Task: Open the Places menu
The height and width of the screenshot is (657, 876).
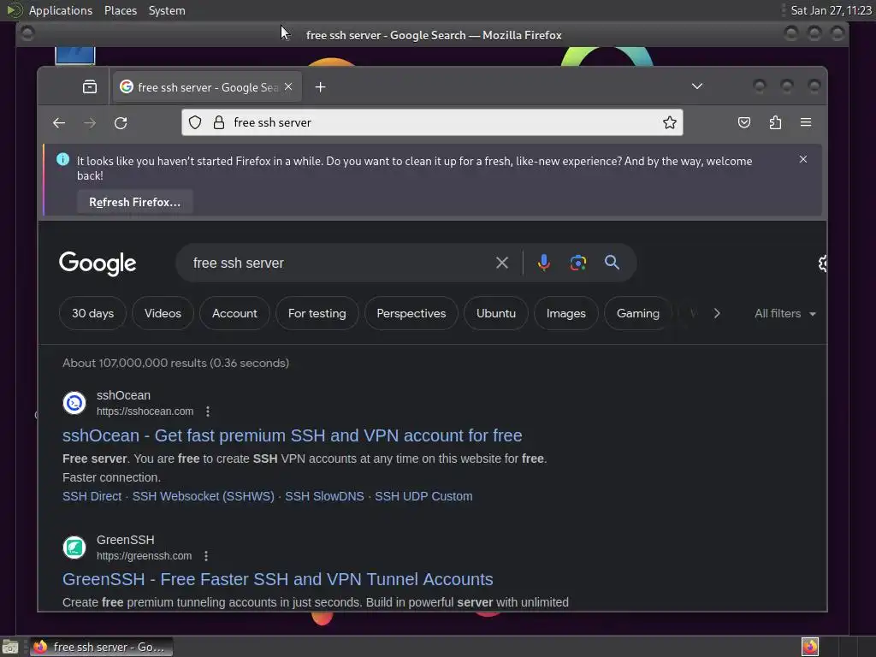Action: point(120,10)
